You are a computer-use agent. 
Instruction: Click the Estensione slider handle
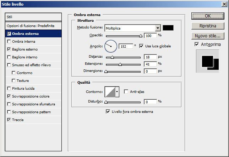click(x=120, y=64)
